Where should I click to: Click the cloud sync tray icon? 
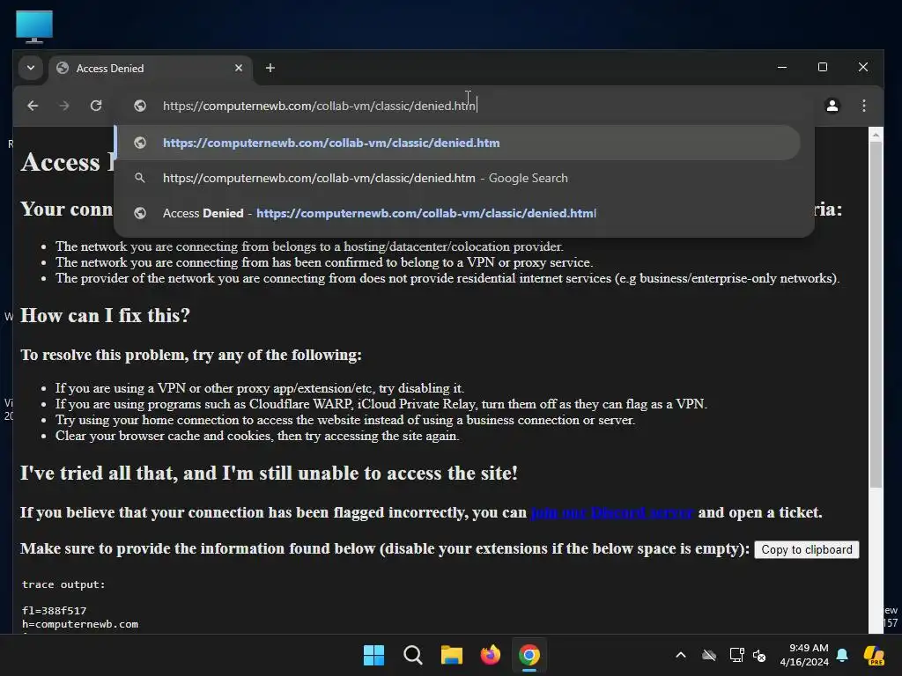709,655
